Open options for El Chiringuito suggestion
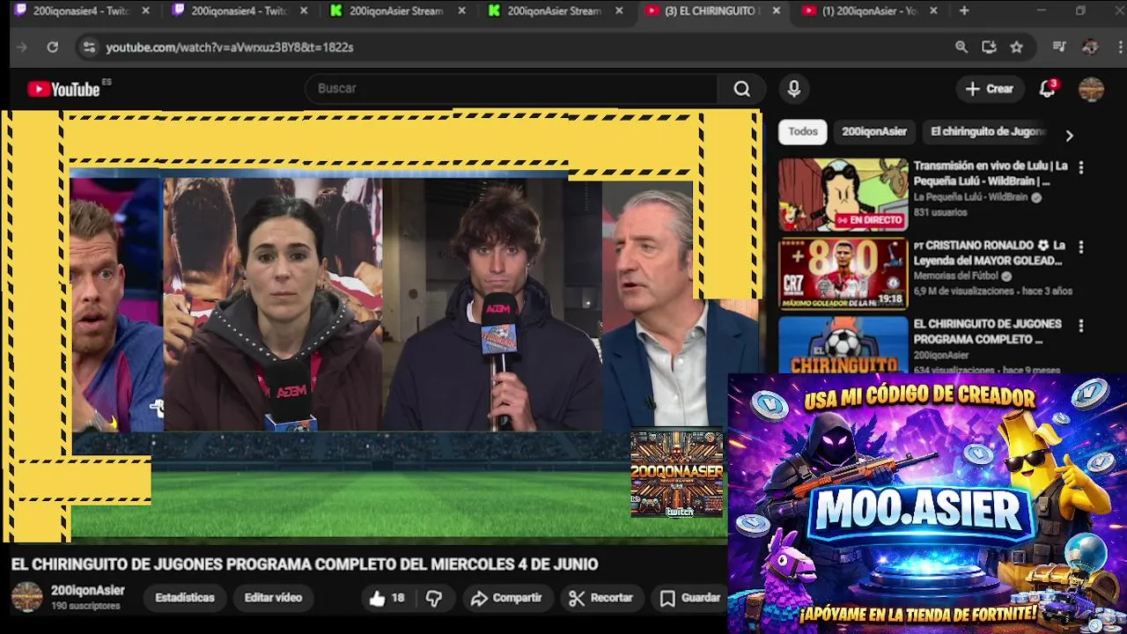The width and height of the screenshot is (1127, 634). 1081,326
